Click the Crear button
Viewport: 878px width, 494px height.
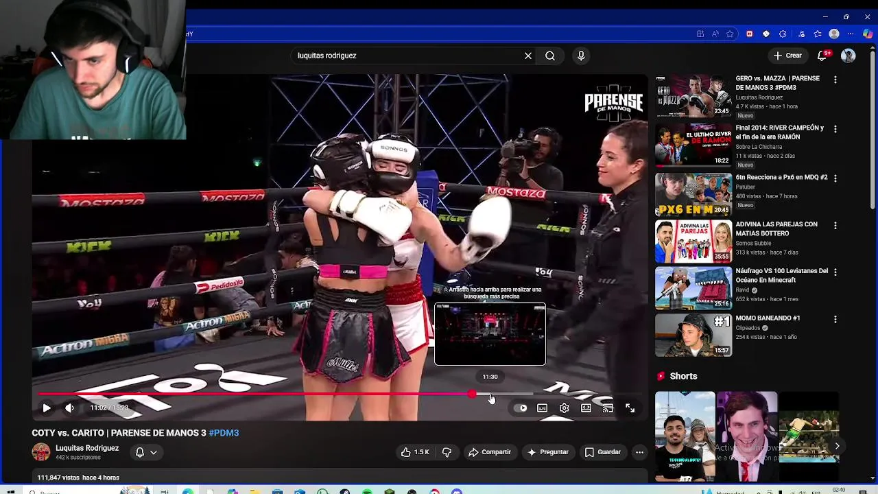tap(787, 56)
